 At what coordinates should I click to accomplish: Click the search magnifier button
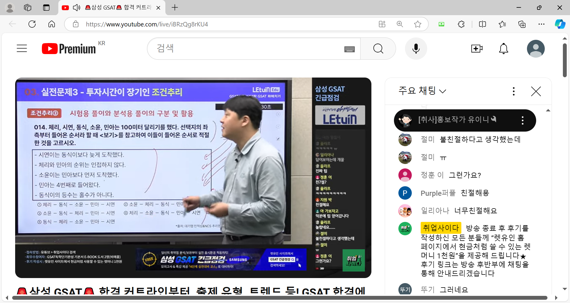[378, 48]
